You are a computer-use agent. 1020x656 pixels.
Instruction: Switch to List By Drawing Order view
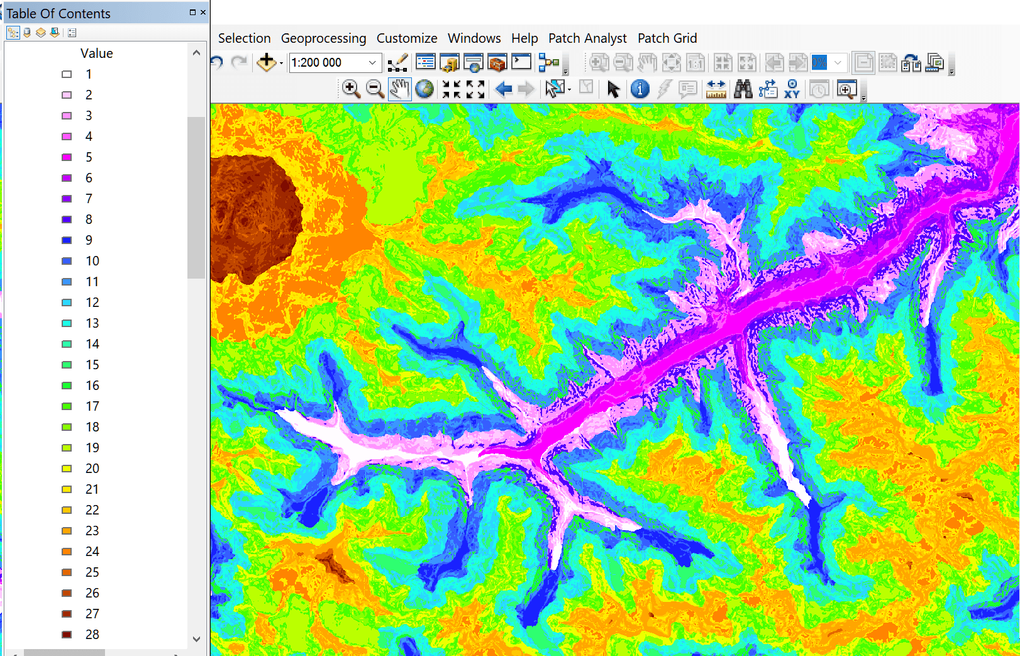pyautogui.click(x=13, y=33)
